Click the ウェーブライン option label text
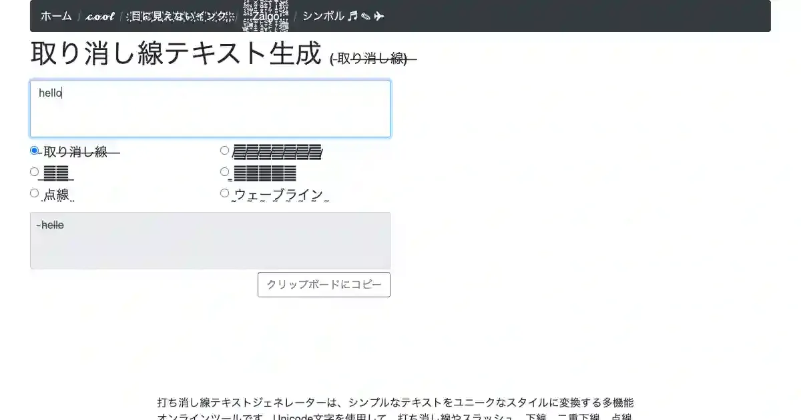 279,195
